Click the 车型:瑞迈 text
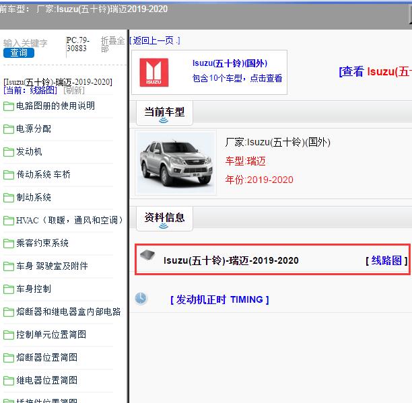The image size is (412, 403). (246, 161)
